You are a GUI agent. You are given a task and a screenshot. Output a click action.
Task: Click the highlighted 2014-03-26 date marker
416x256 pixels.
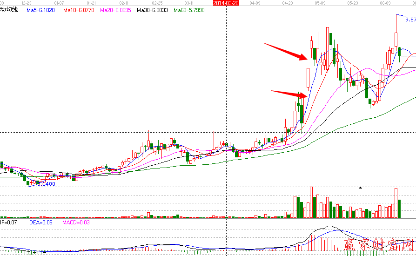pos(226,3)
